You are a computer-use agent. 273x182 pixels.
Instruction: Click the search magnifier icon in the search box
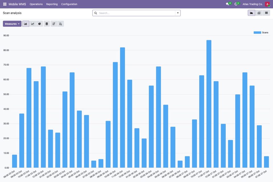point(96,13)
